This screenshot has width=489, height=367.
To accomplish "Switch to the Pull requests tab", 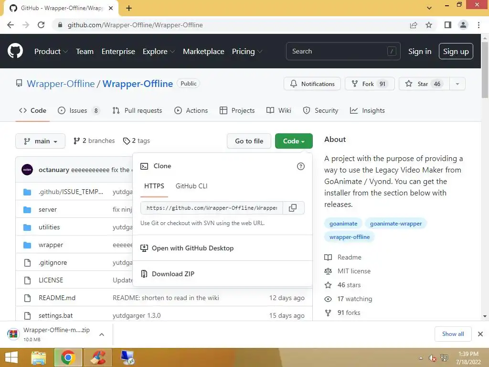I will coord(137,110).
